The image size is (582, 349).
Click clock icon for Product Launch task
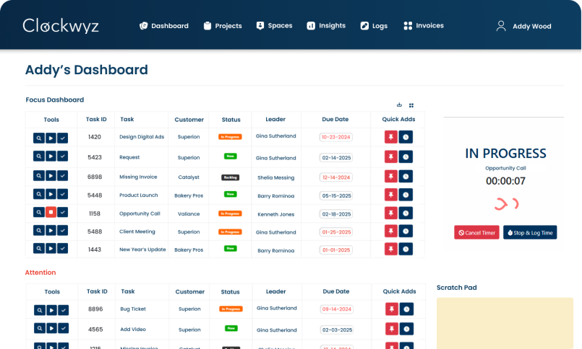[406, 194]
